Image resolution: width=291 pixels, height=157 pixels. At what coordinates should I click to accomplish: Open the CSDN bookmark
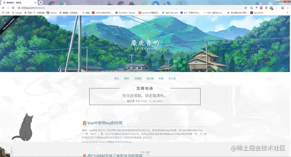(102, 13)
